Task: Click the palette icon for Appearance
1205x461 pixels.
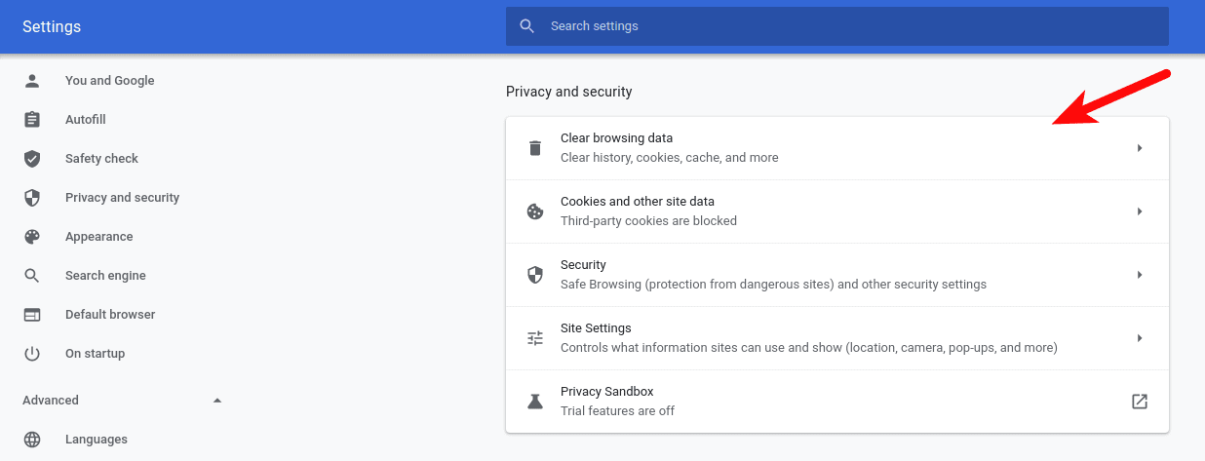Action: [x=32, y=237]
